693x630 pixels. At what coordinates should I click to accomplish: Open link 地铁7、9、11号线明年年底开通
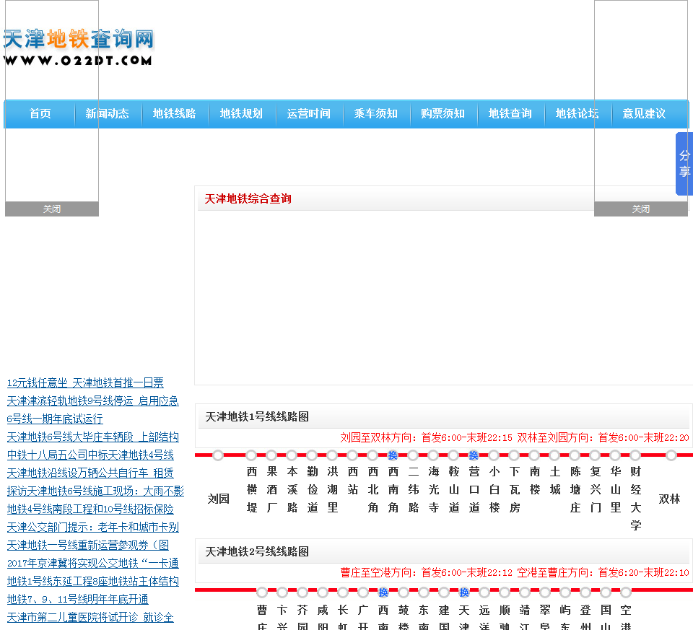pyautogui.click(x=77, y=600)
